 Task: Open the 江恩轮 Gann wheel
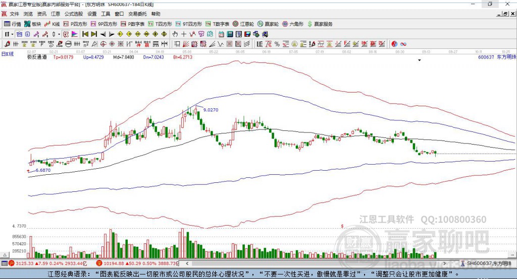pos(243,24)
